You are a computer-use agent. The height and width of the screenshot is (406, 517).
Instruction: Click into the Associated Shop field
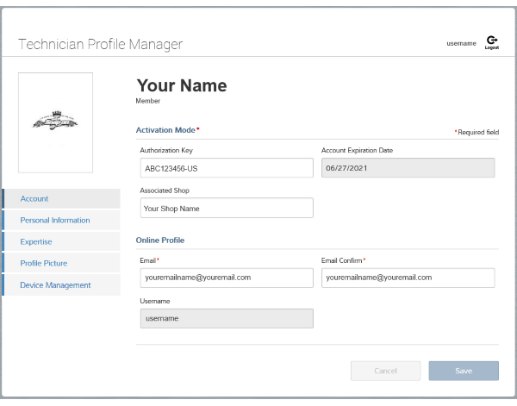pos(226,209)
